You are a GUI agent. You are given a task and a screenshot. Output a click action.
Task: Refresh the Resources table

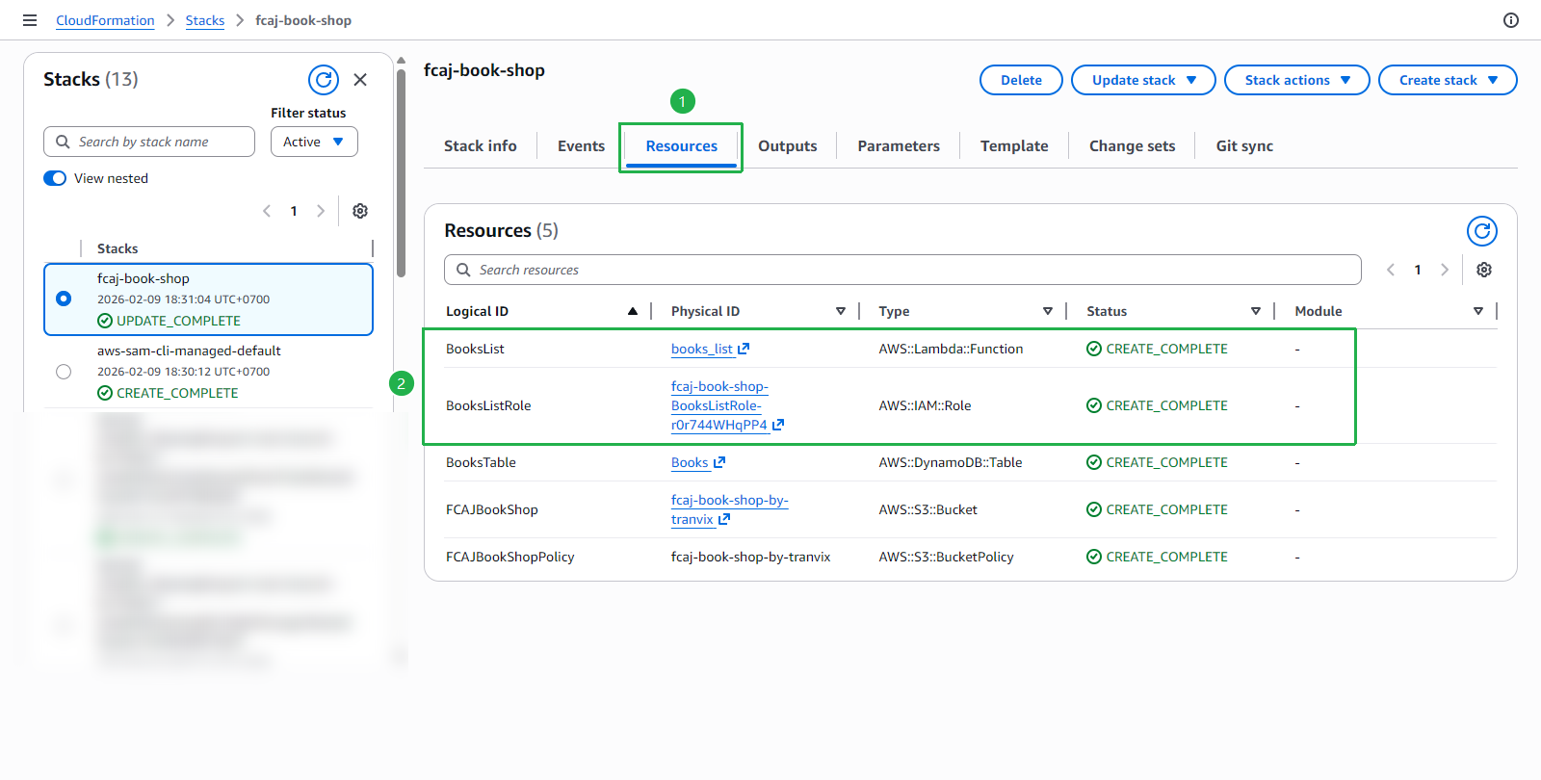pyautogui.click(x=1482, y=231)
